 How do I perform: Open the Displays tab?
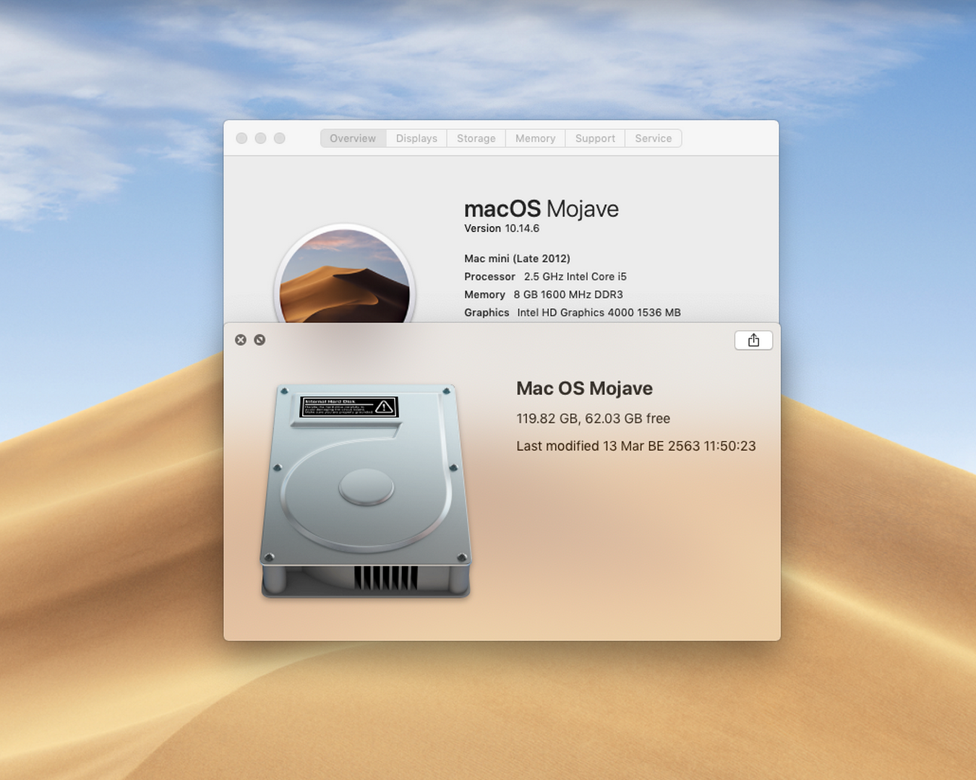416,139
